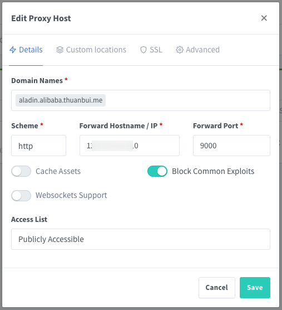The width and height of the screenshot is (282, 310).
Task: Click the gear Advanced icon
Action: point(180,50)
